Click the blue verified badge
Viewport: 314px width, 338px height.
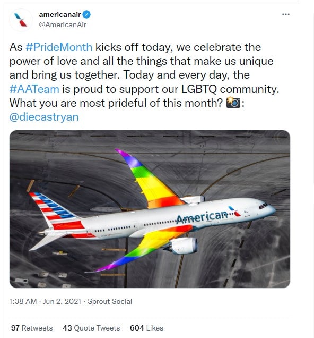point(86,14)
